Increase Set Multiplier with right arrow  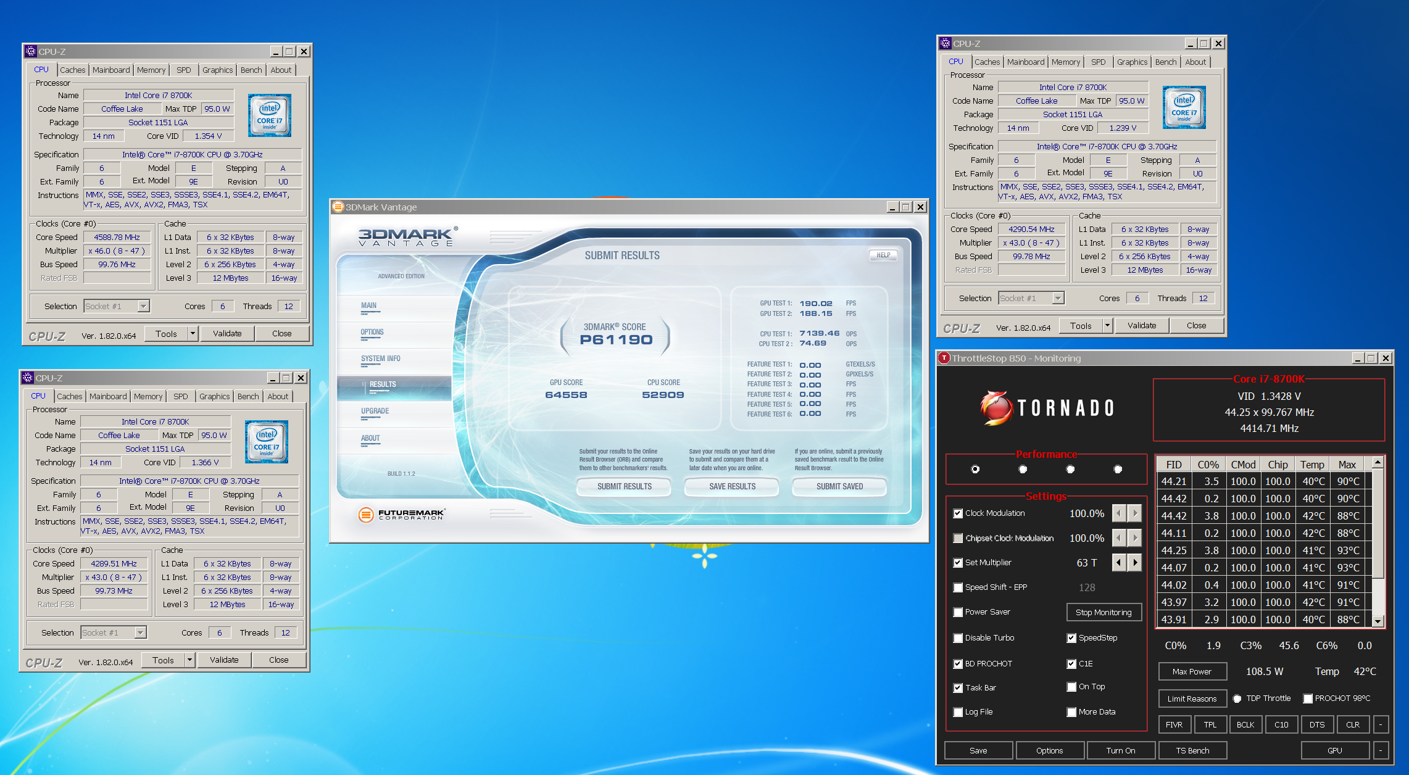[1135, 562]
